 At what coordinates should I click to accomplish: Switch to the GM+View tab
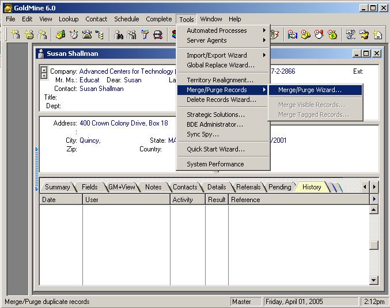122,187
